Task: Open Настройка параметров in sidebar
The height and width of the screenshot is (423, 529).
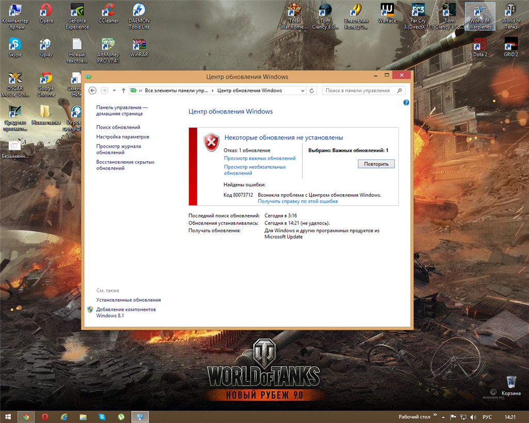Action: (122, 137)
